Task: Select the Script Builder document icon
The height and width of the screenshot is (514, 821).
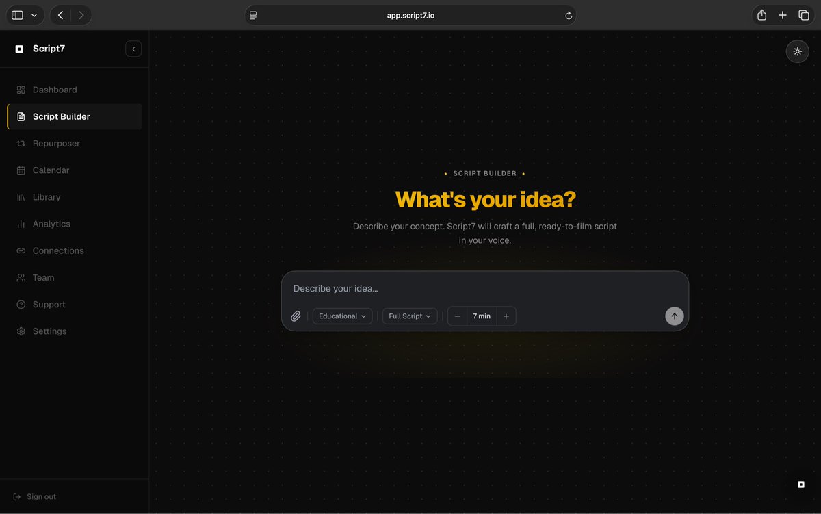Action: coord(21,116)
